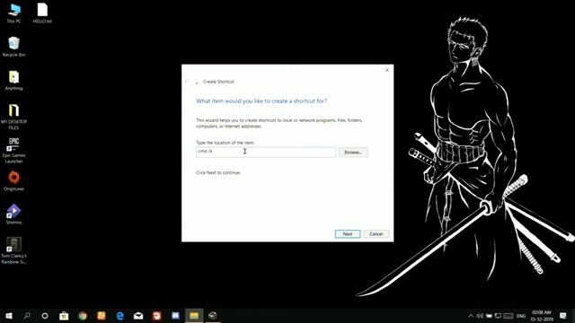Open clock and date flyout
575x323 pixels.
point(541,316)
